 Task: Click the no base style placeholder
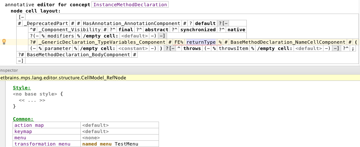tap(35, 94)
